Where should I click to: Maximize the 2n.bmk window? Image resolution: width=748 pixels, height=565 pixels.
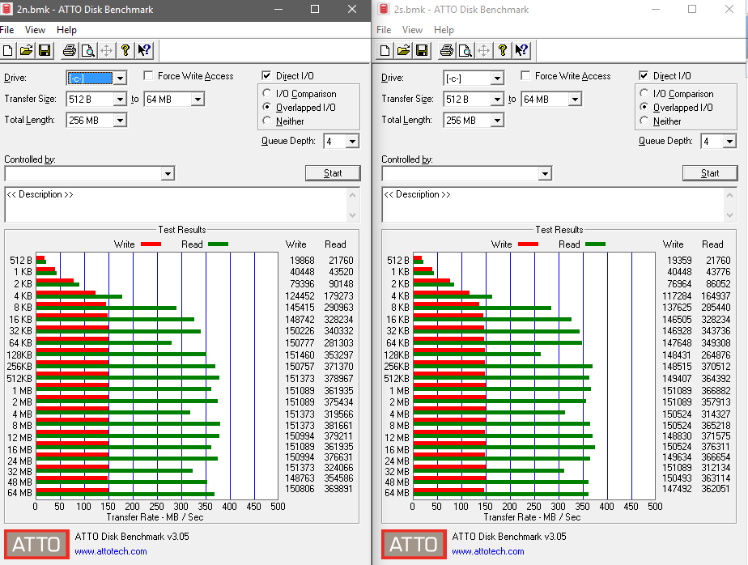315,9
